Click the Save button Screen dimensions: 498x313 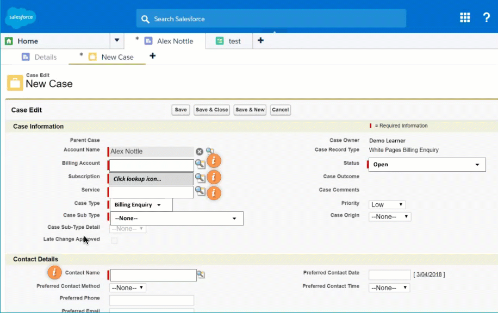tap(180, 110)
